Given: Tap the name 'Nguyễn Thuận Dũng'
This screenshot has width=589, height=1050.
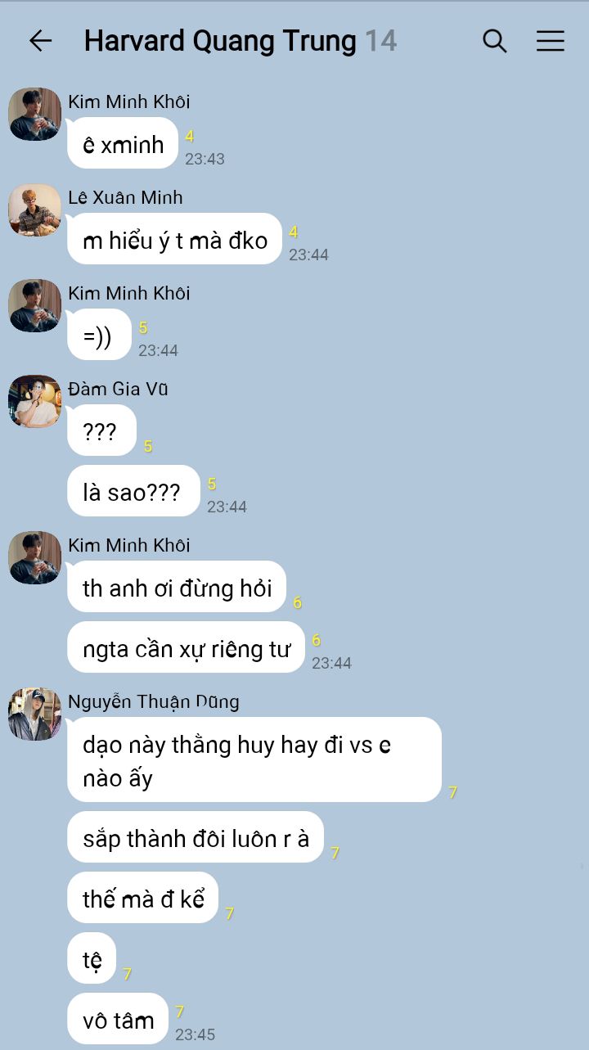Looking at the screenshot, I should [154, 701].
